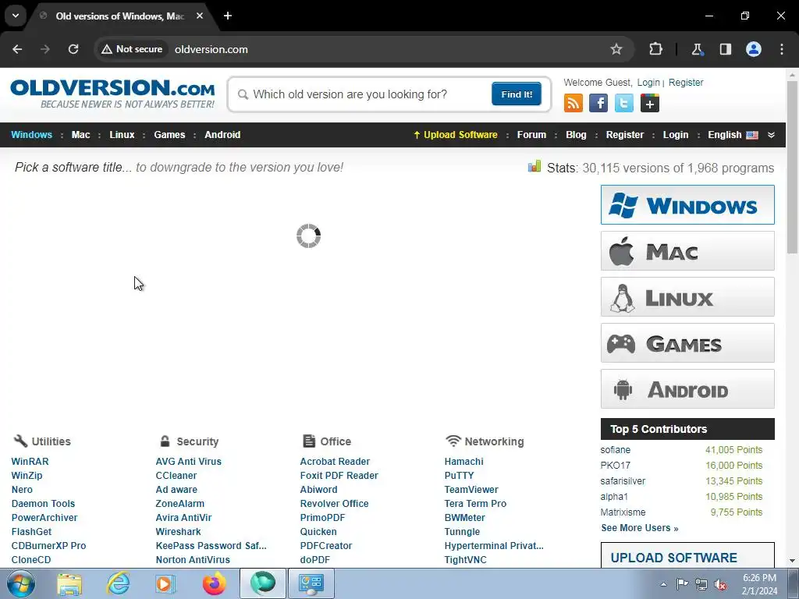Viewport: 799px width, 599px height.
Task: Click the network tray icon
Action: pos(701,585)
